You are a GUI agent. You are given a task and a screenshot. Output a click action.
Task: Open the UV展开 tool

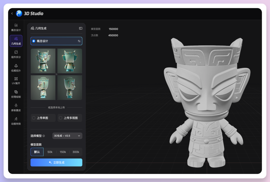(16, 81)
